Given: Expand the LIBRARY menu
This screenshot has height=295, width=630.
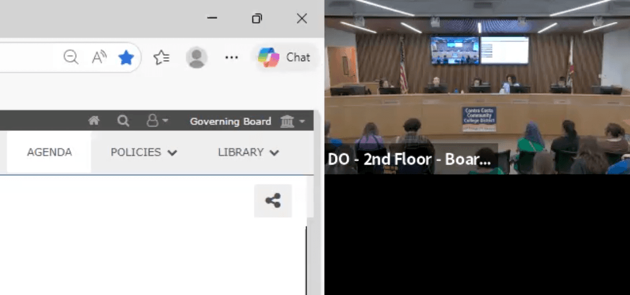Looking at the screenshot, I should point(249,152).
